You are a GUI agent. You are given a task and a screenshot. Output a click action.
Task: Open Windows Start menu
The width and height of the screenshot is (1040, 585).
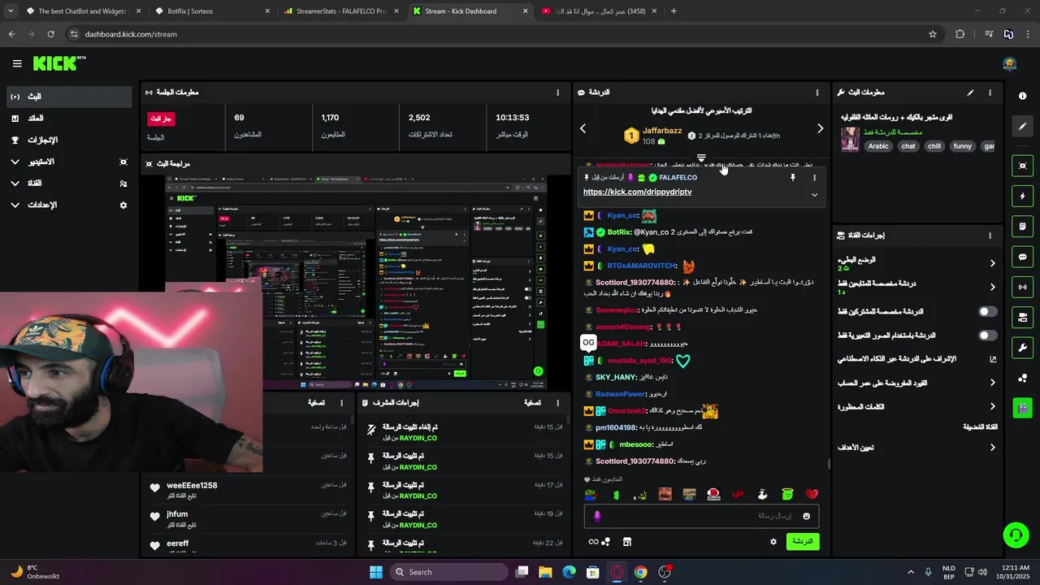point(376,572)
